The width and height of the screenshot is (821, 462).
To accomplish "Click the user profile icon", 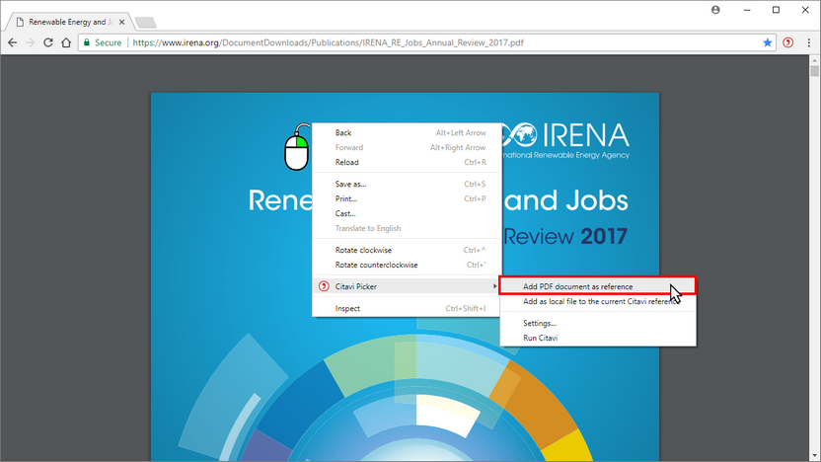I will [x=715, y=10].
